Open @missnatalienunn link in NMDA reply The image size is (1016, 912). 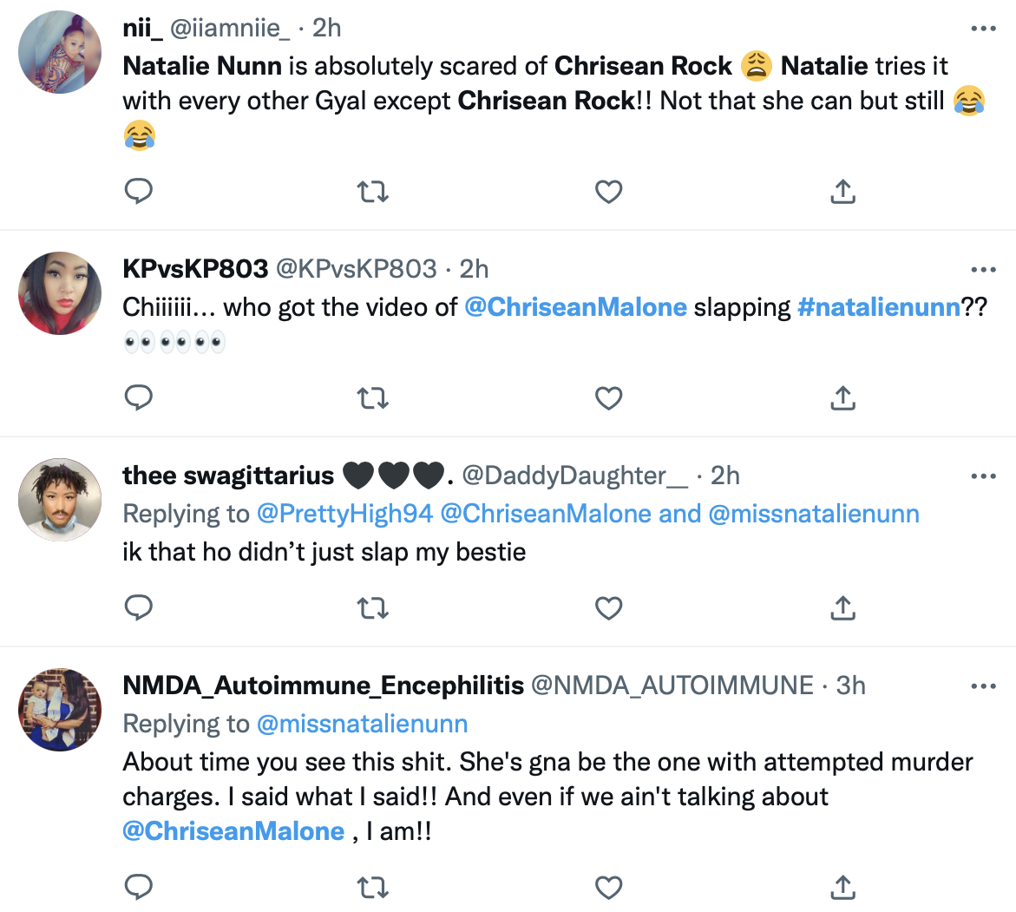pos(362,724)
